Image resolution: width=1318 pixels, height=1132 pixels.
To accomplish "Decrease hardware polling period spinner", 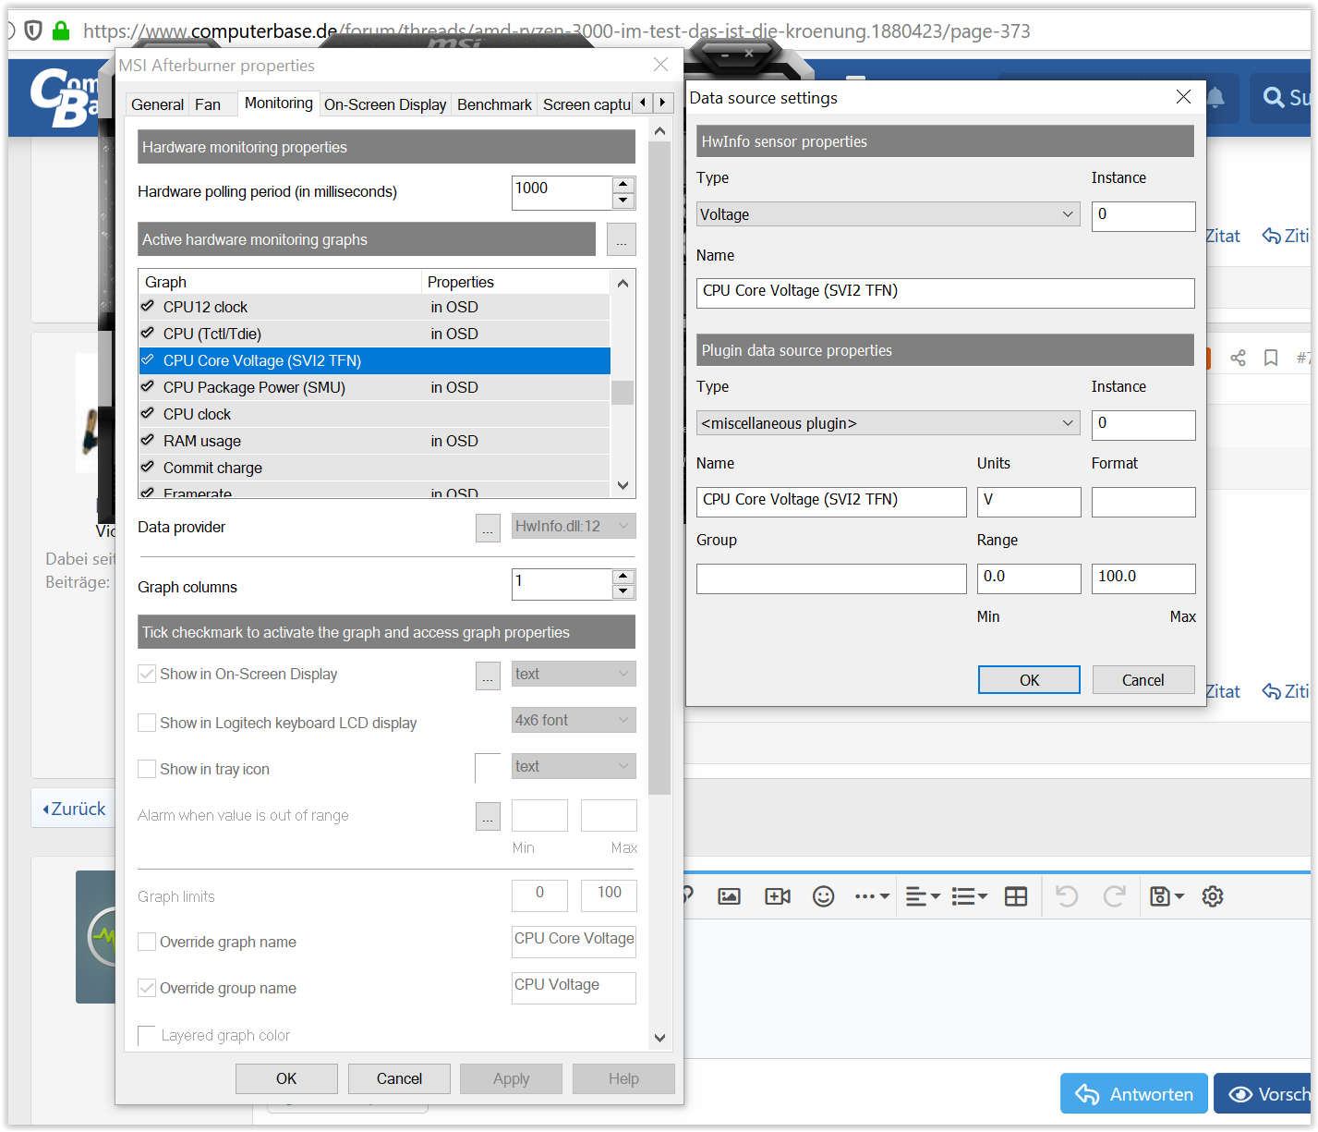I will tap(623, 201).
